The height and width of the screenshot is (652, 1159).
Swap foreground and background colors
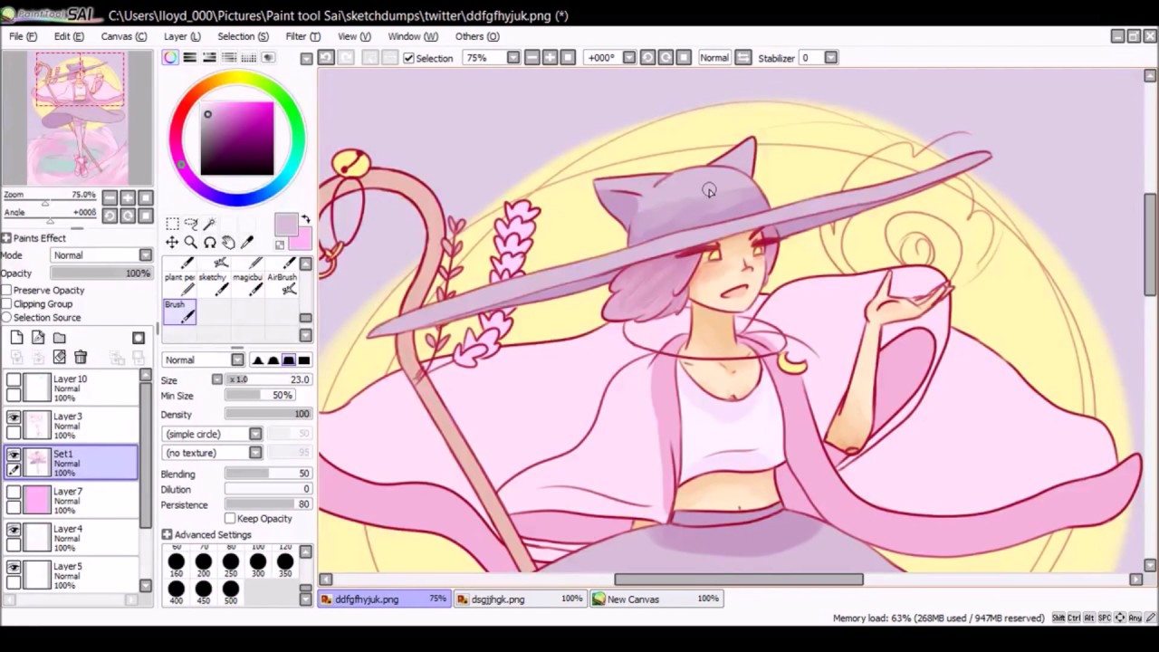coord(306,220)
